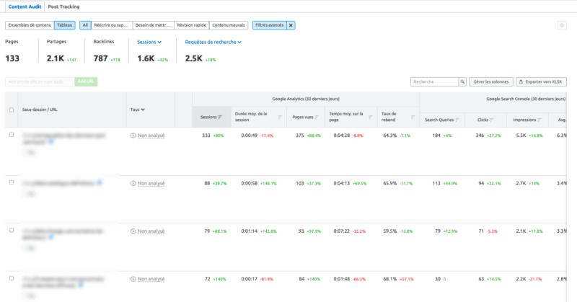Select the Tableau view
This screenshot has width=577, height=302.
[x=65, y=25]
